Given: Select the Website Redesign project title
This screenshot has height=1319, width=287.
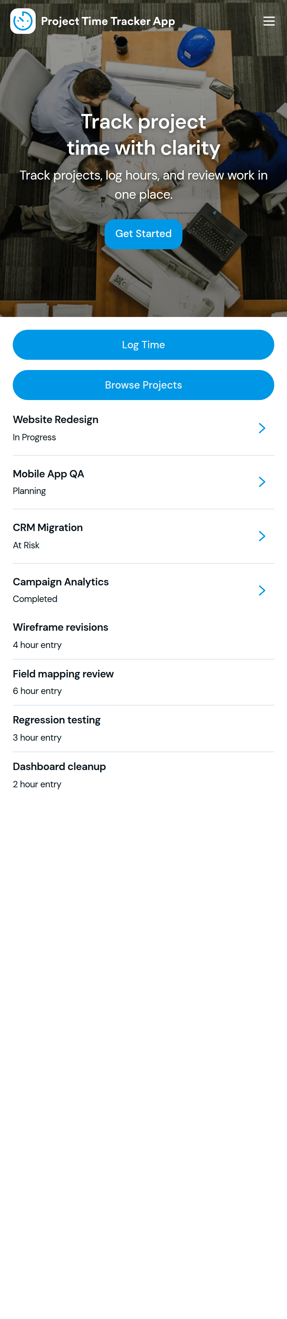Looking at the screenshot, I should click(x=56, y=419).
